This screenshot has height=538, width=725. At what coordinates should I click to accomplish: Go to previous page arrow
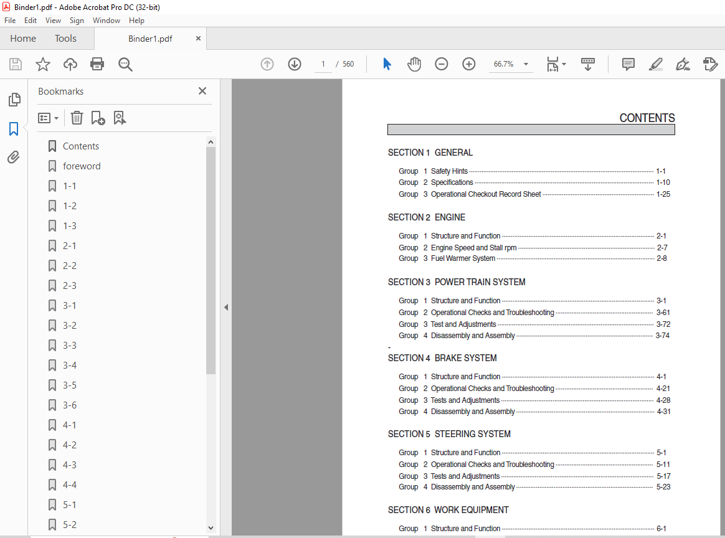click(x=267, y=64)
